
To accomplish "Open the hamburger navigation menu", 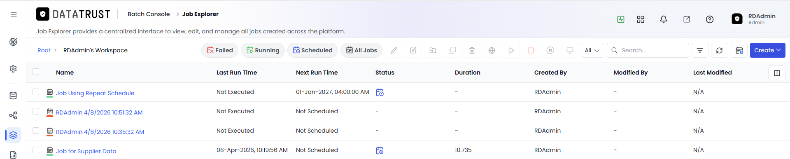I will click(x=14, y=15).
